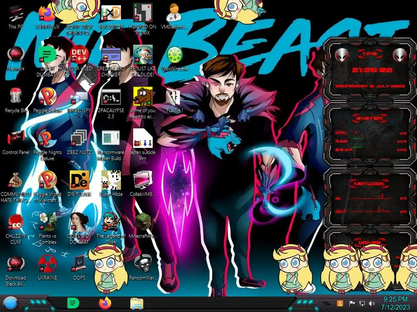Open the green chat app pinned on taskbar
Viewport: 417px width, 312px height.
[73, 303]
